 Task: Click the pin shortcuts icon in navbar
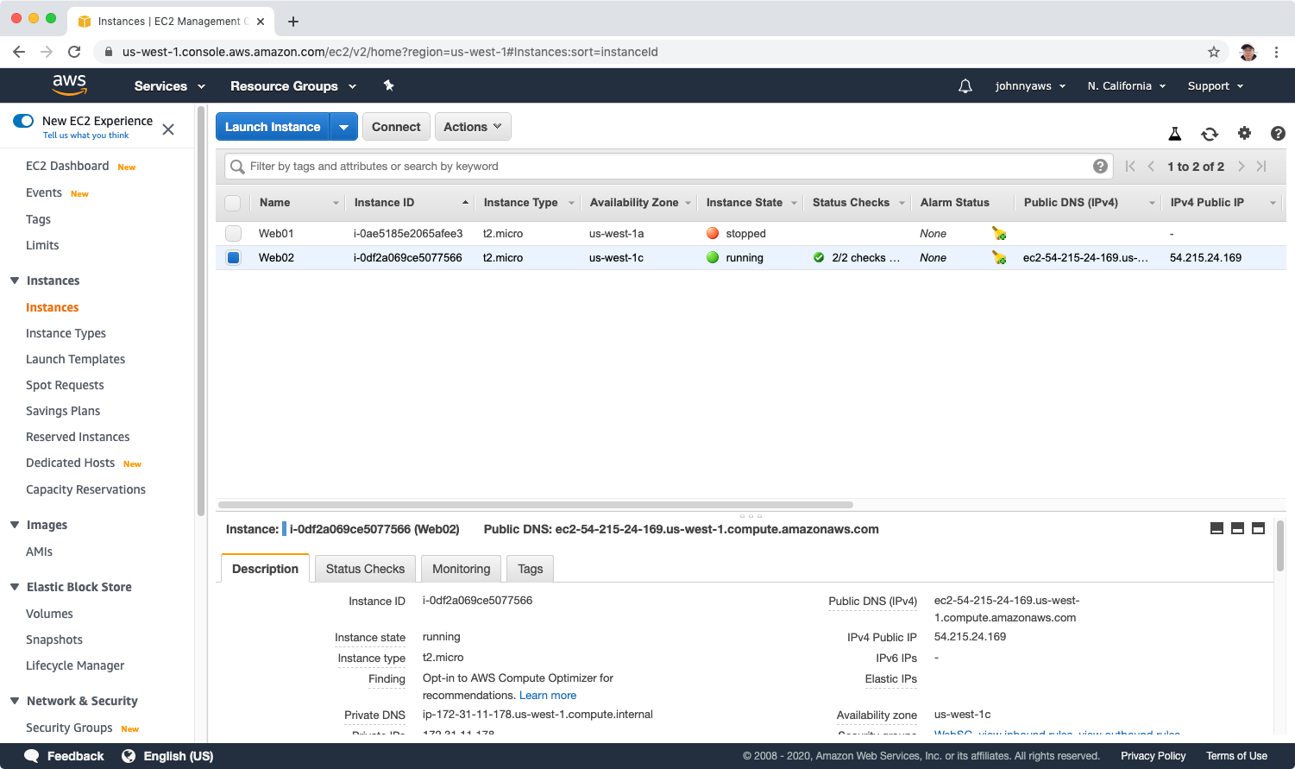click(x=388, y=85)
